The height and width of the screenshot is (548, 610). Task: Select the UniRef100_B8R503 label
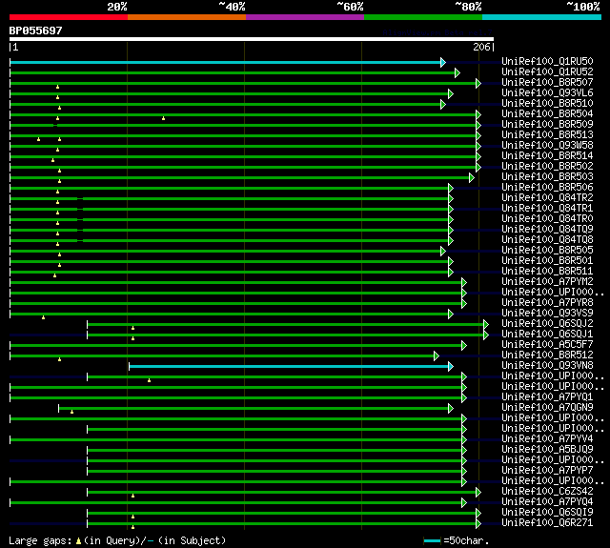547,177
